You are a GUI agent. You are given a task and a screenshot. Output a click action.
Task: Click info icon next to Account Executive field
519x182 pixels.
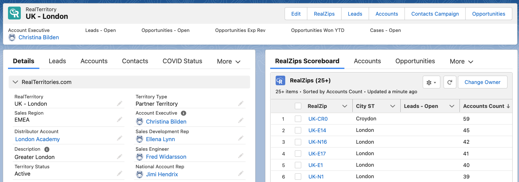point(184,113)
